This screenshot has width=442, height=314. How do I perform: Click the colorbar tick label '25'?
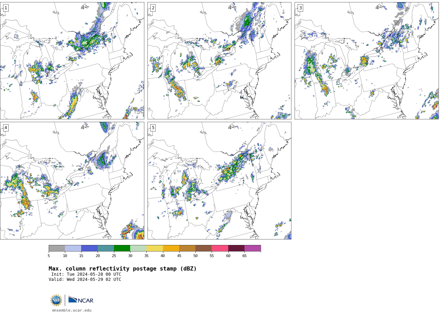[x=114, y=256]
